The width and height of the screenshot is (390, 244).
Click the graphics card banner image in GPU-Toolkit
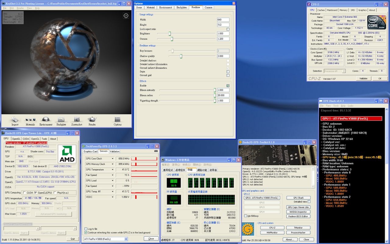click(x=278, y=156)
